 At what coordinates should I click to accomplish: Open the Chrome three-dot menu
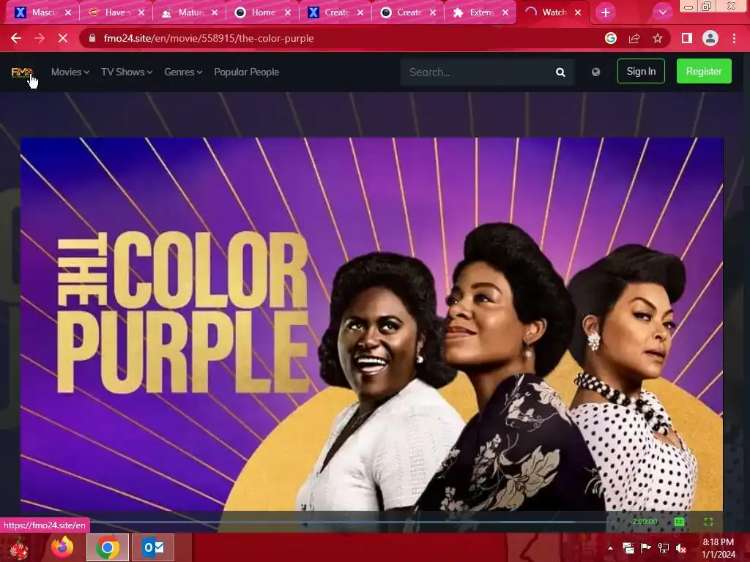(734, 38)
